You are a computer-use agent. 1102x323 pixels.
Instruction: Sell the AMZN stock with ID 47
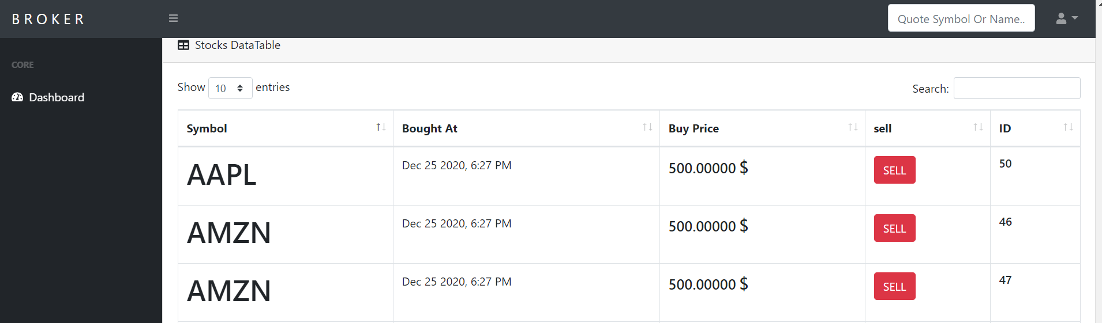(894, 286)
